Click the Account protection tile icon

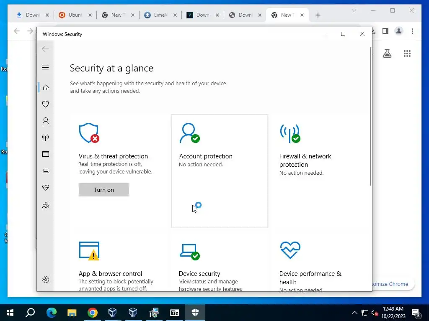[190, 133]
